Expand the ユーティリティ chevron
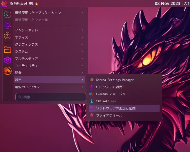Image resolution: width=190 pixels, height=152 pixels. [x=82, y=66]
